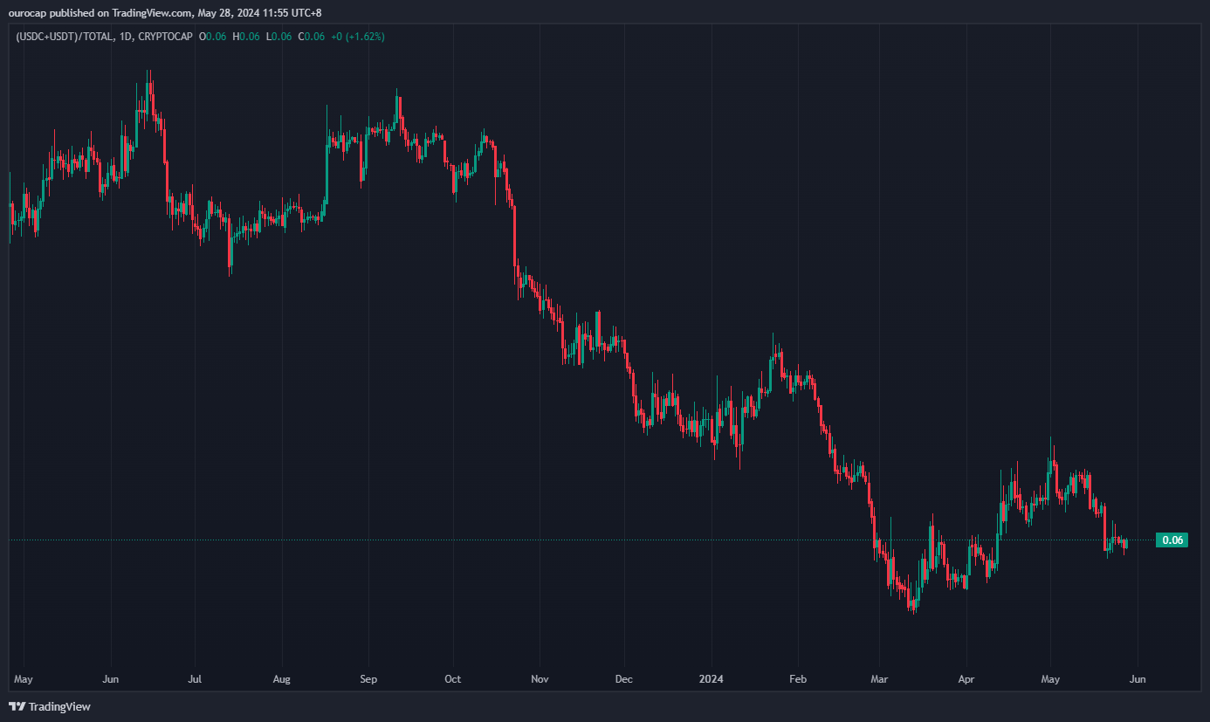
Task: Click the Sep label on the time axis
Action: pos(368,678)
